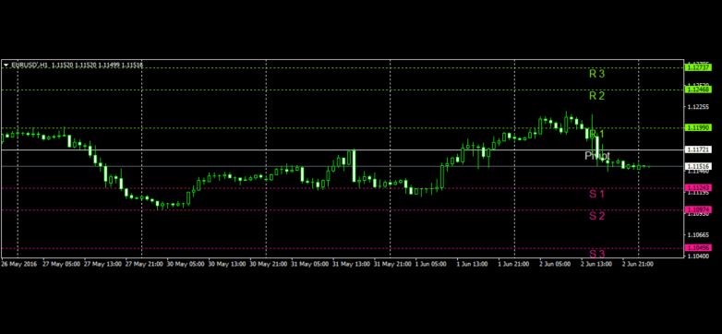Image resolution: width=722 pixels, height=334 pixels.
Task: Click the 26 May 2016 date label
Action: point(19,265)
